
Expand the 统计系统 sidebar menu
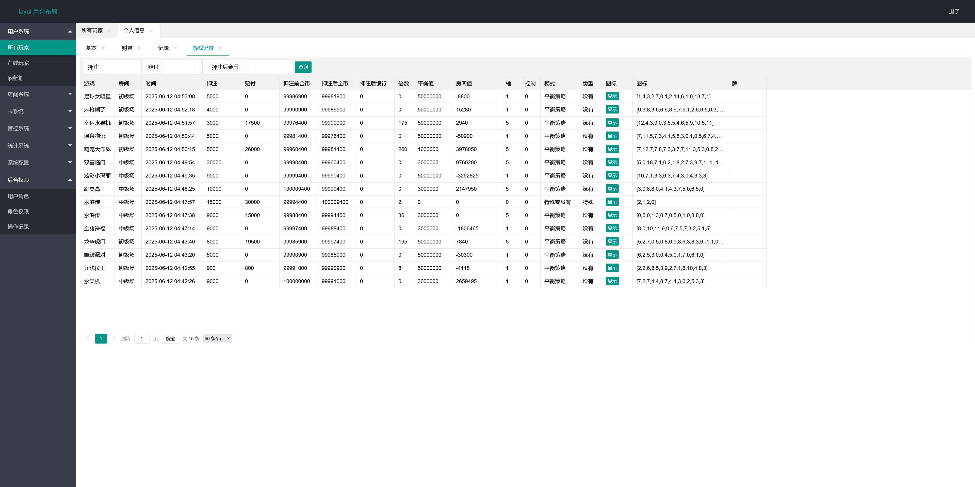[x=38, y=146]
